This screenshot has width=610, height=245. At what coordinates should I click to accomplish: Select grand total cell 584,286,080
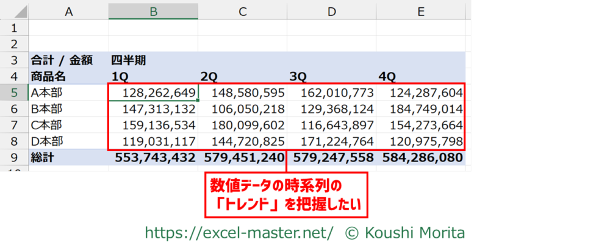[x=420, y=158]
